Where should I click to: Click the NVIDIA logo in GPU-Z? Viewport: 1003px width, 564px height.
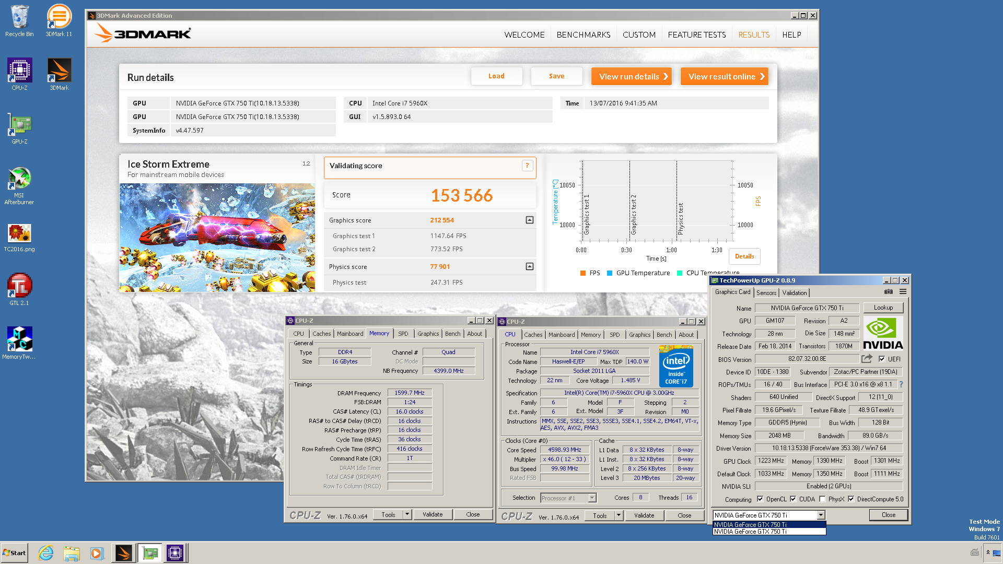[882, 334]
